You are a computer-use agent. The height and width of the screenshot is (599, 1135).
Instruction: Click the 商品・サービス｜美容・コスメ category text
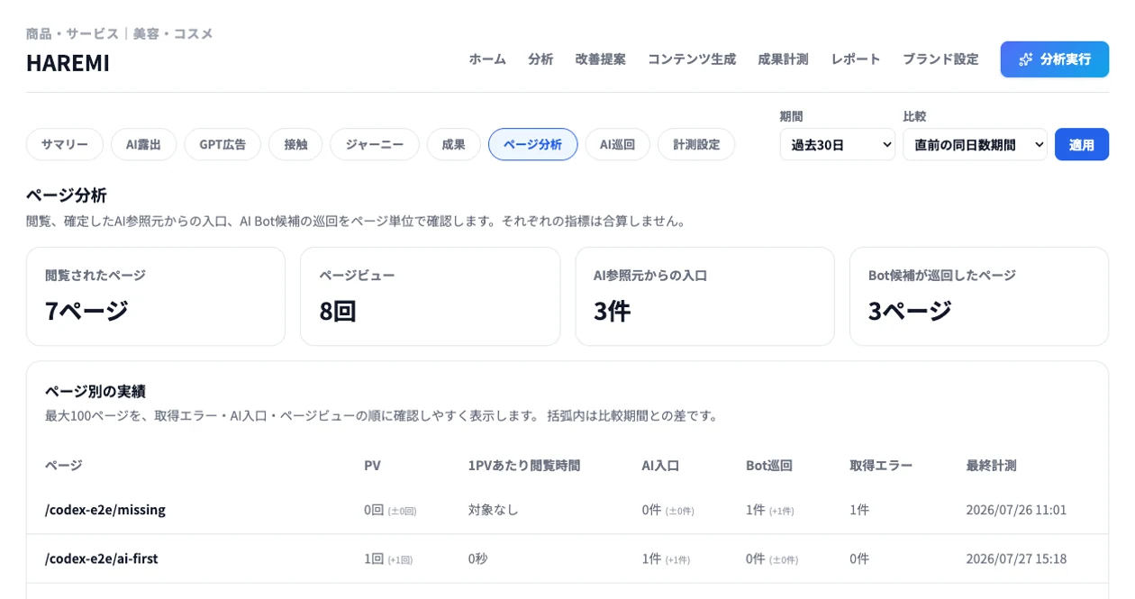119,33
